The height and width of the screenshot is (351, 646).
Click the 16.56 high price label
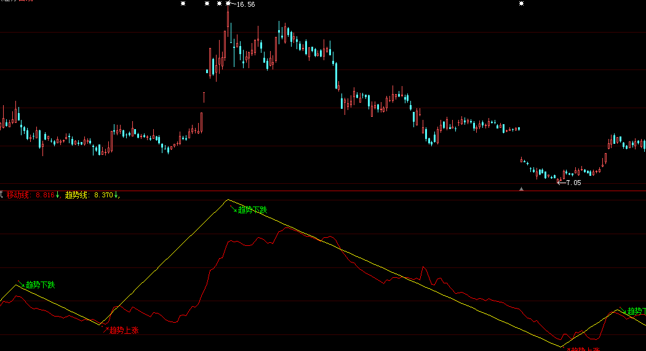click(245, 5)
